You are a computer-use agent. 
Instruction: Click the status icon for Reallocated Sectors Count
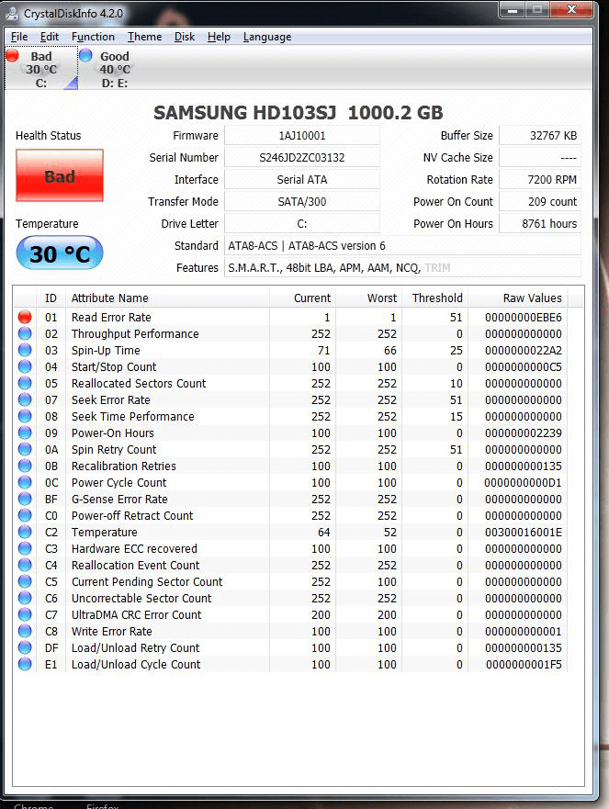(x=25, y=383)
